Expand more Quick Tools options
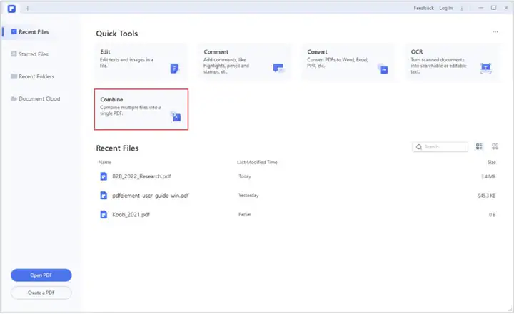514x314 pixels. (x=495, y=33)
